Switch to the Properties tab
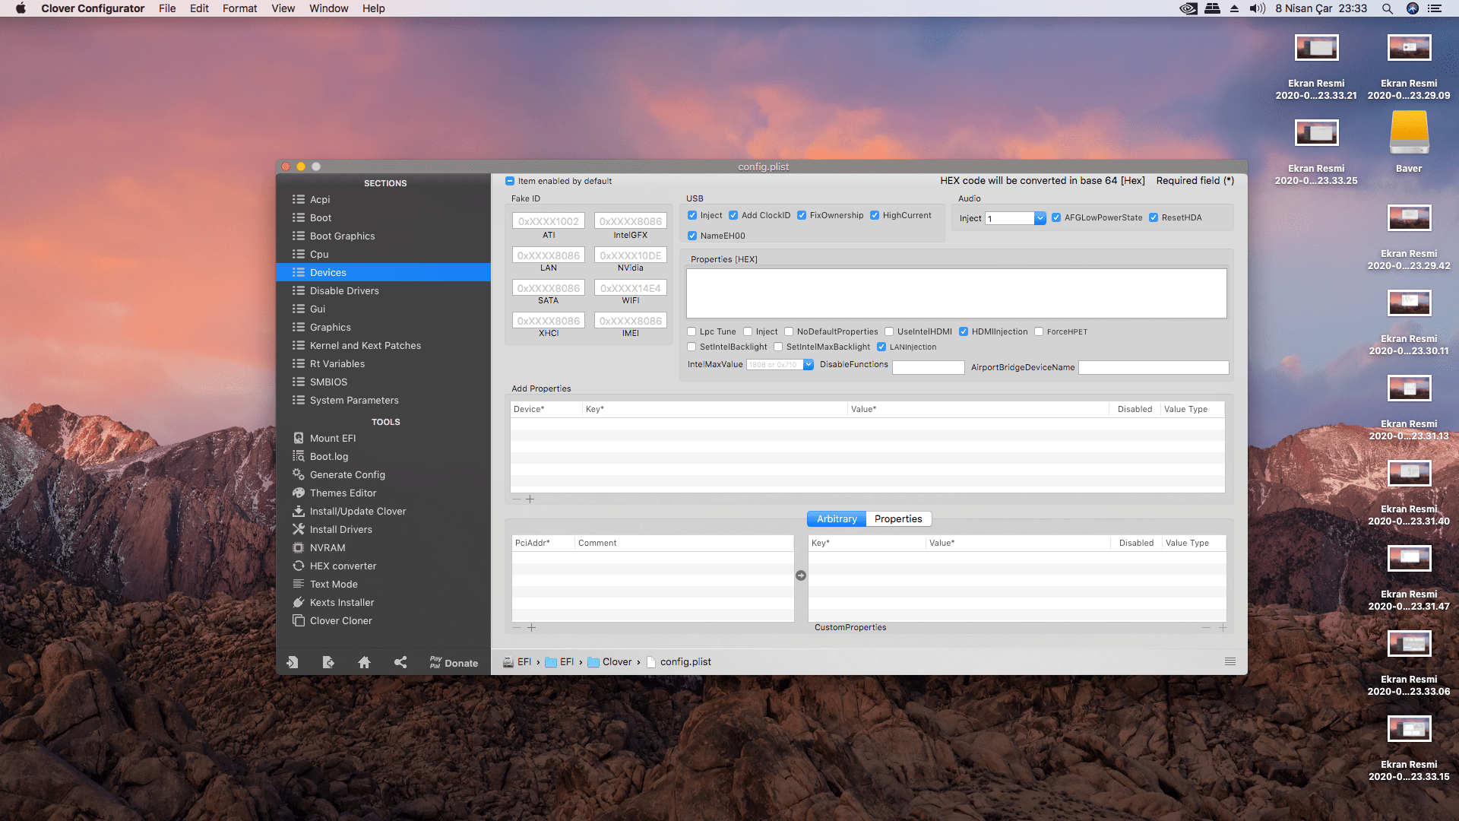The height and width of the screenshot is (821, 1459). pyautogui.click(x=898, y=519)
